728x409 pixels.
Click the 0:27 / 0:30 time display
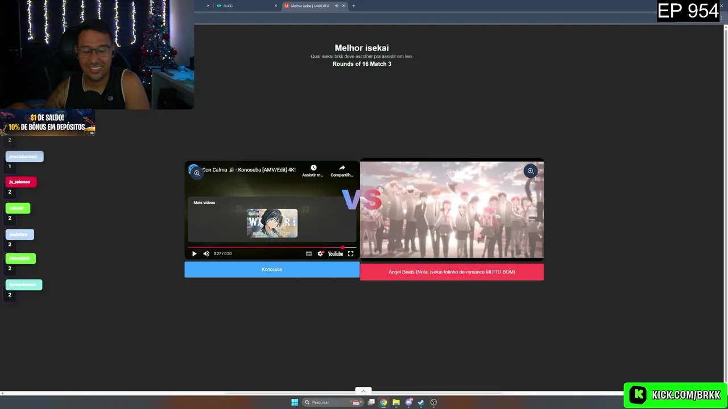click(x=222, y=254)
